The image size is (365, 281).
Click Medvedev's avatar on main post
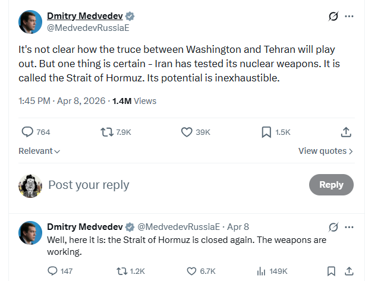coord(31,22)
